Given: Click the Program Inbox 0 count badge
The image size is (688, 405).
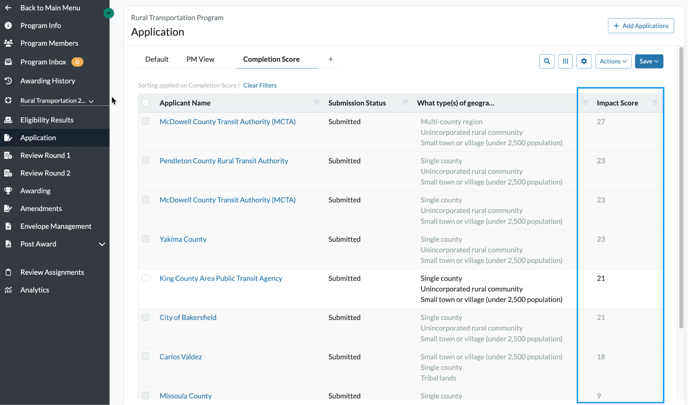Looking at the screenshot, I should click(77, 62).
